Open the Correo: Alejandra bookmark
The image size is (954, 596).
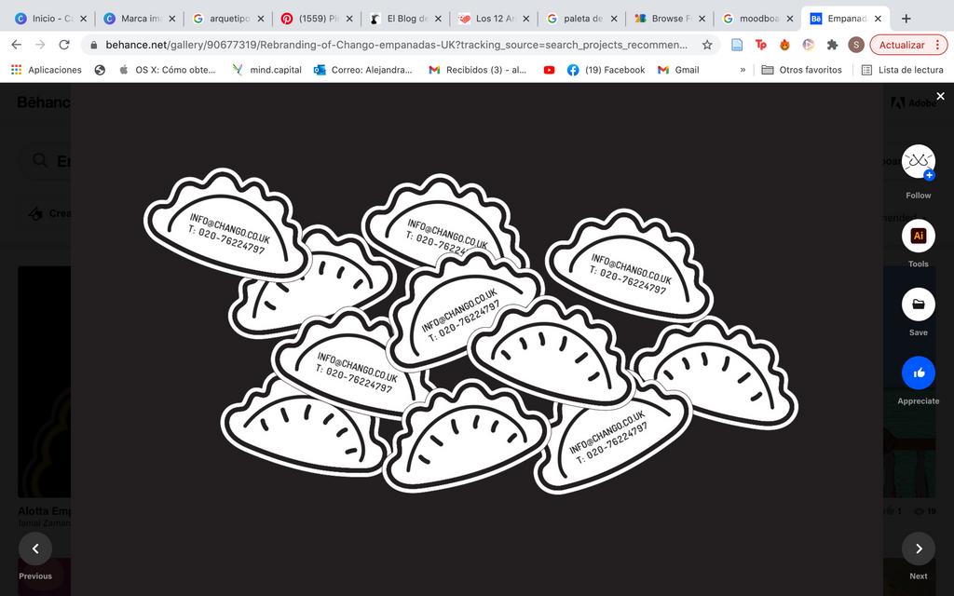point(362,70)
